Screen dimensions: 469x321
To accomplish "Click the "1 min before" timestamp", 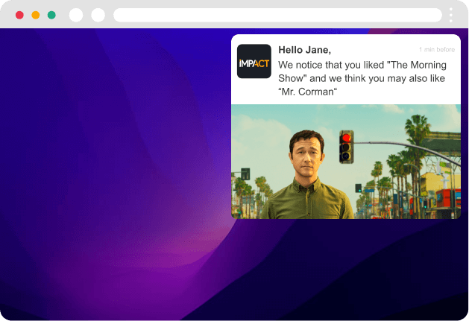I will coord(437,50).
